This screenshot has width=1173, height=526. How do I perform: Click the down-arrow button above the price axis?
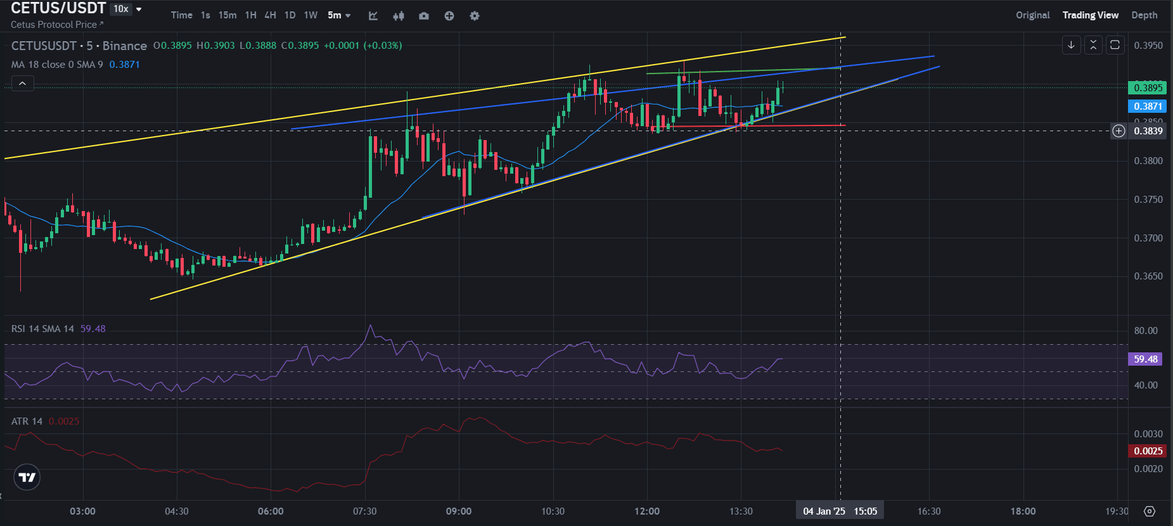coord(1071,45)
